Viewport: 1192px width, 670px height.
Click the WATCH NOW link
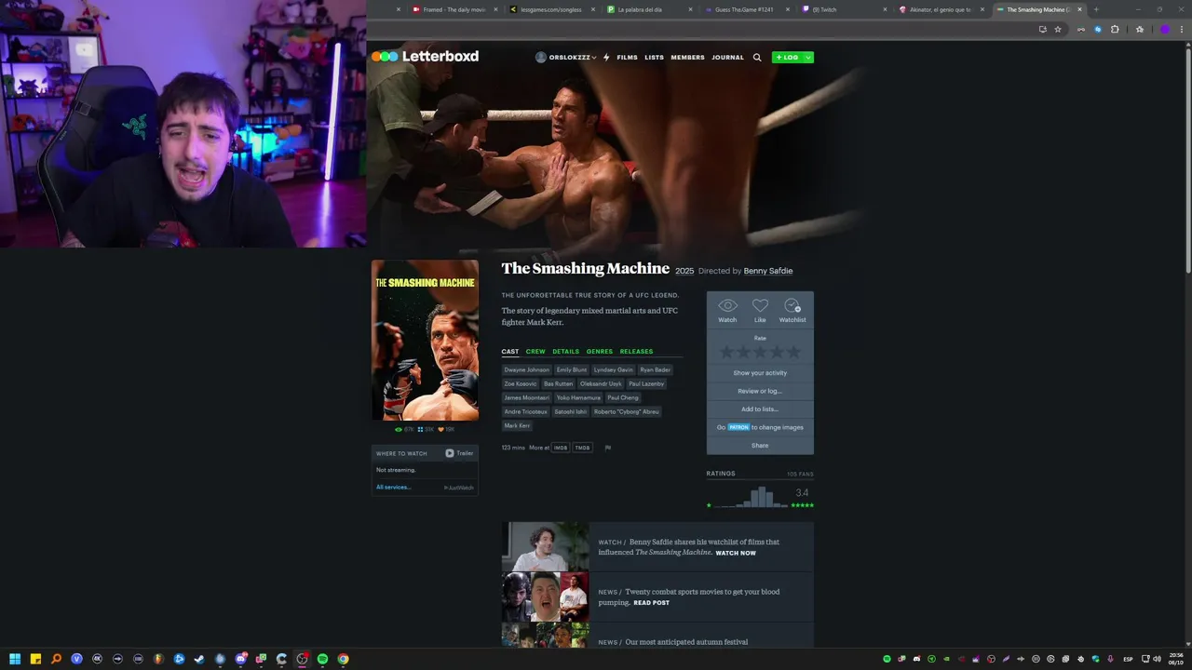pos(736,553)
